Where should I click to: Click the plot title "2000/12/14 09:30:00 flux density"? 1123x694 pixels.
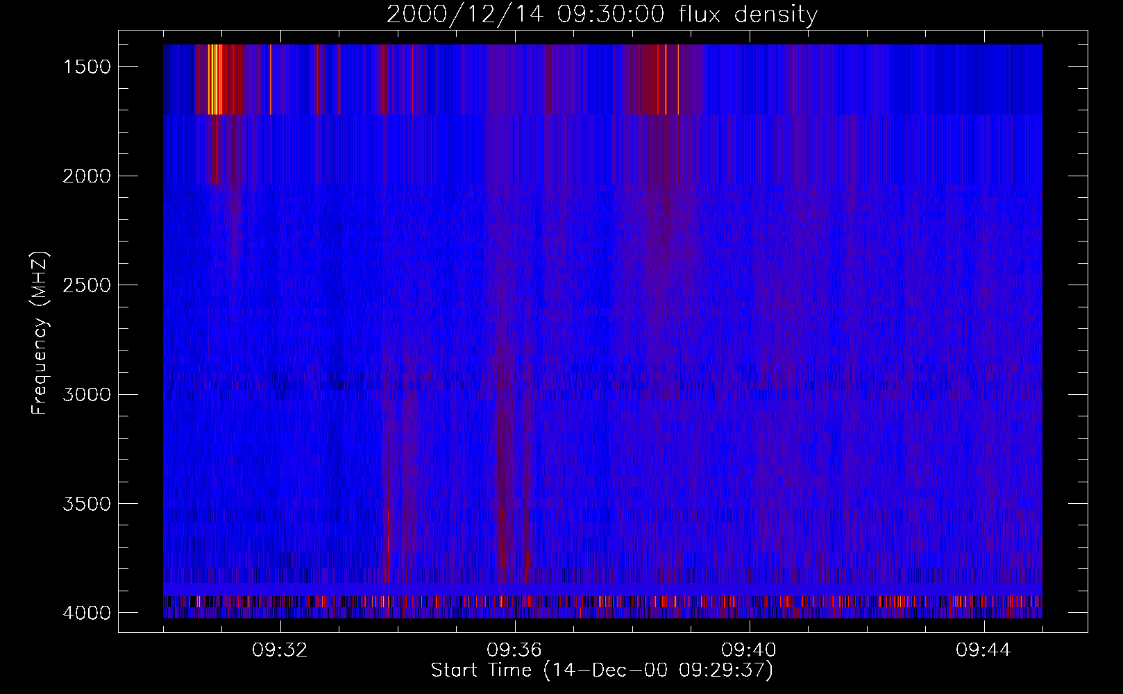coord(602,15)
